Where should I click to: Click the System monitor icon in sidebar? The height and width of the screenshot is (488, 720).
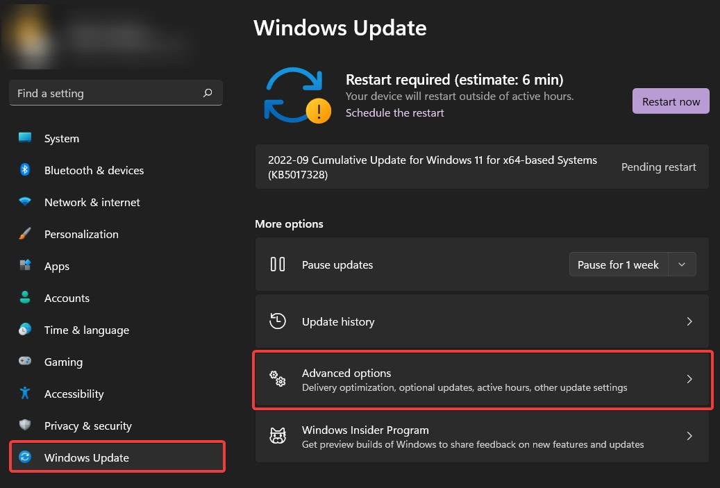point(25,137)
